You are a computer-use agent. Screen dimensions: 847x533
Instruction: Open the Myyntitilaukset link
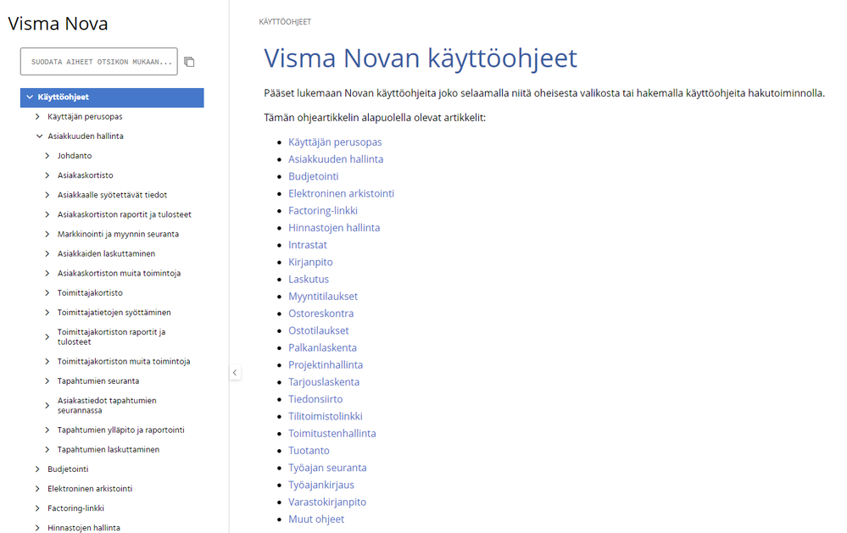click(x=322, y=297)
